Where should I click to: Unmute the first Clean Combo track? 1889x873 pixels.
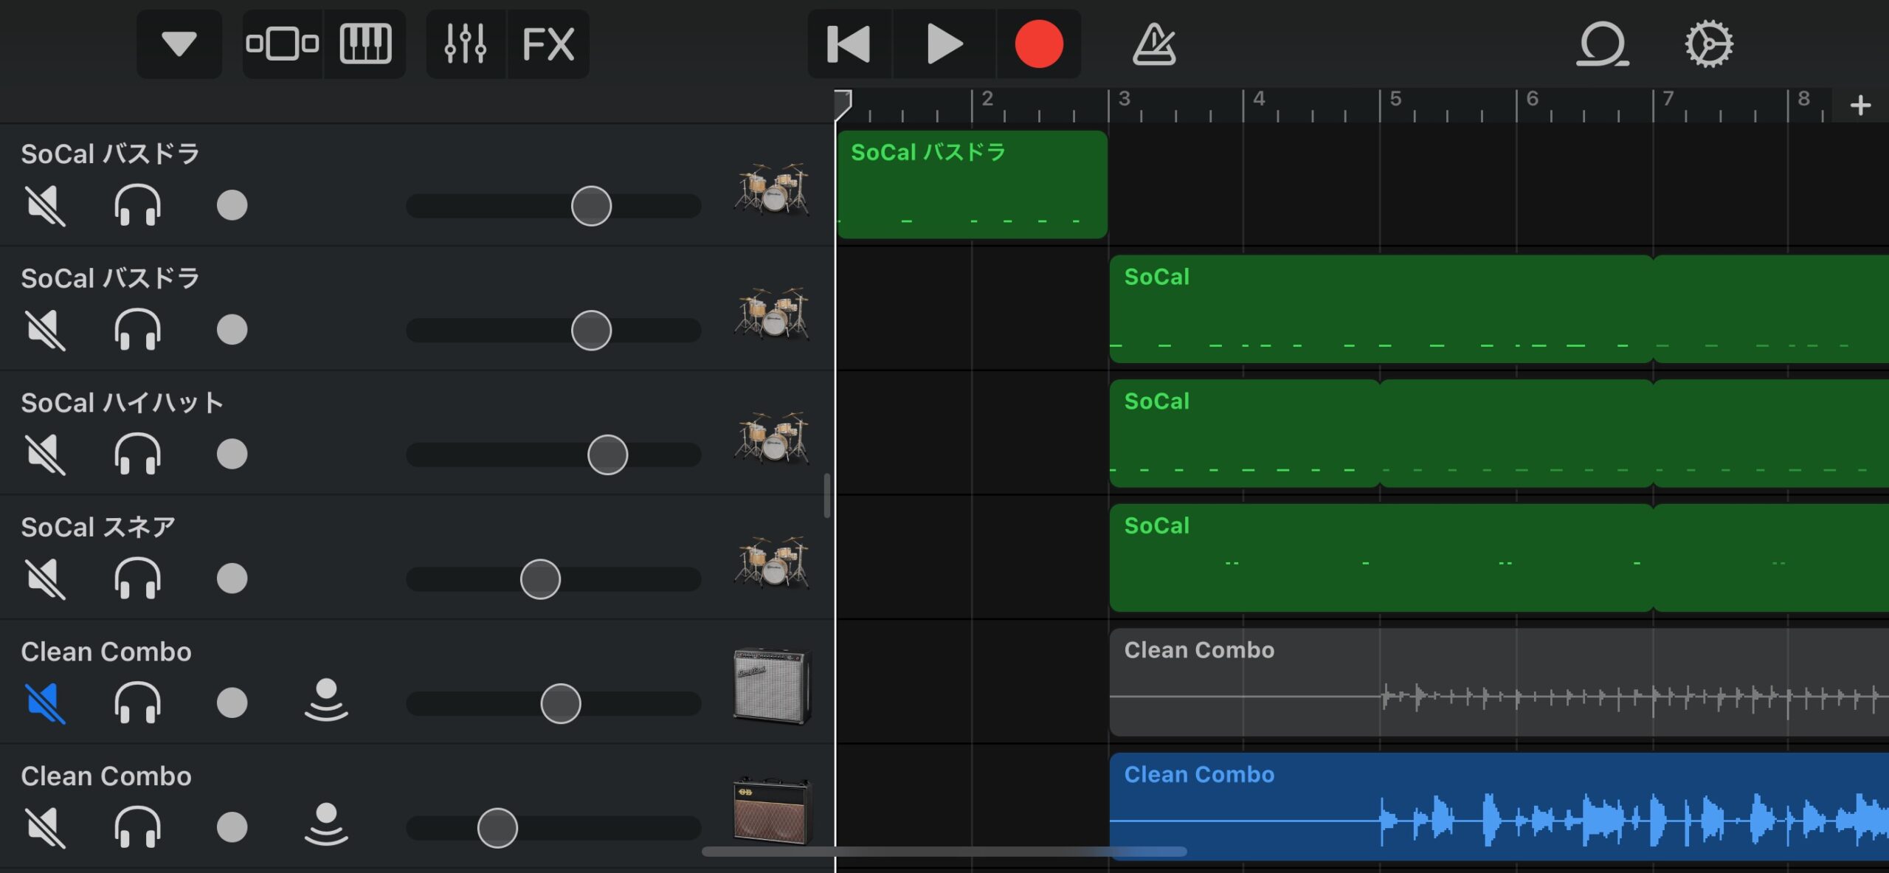(45, 703)
